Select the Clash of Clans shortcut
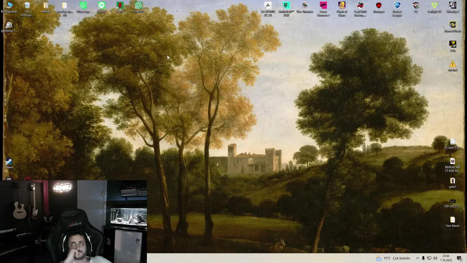 point(342,9)
